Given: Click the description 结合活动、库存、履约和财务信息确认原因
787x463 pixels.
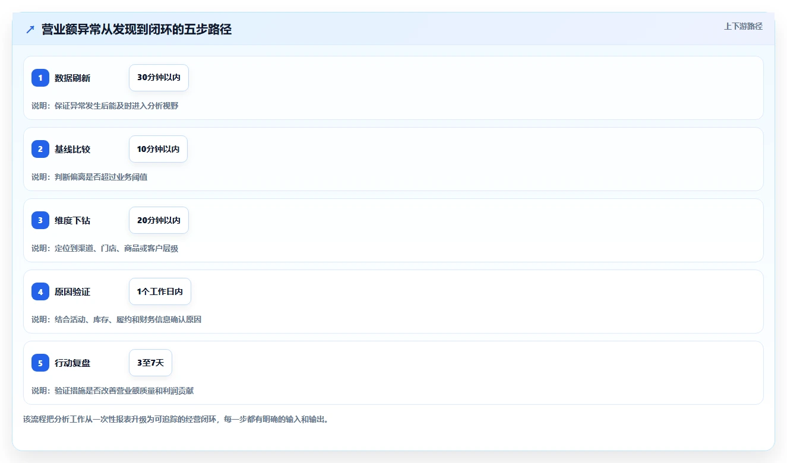Looking at the screenshot, I should (x=128, y=319).
